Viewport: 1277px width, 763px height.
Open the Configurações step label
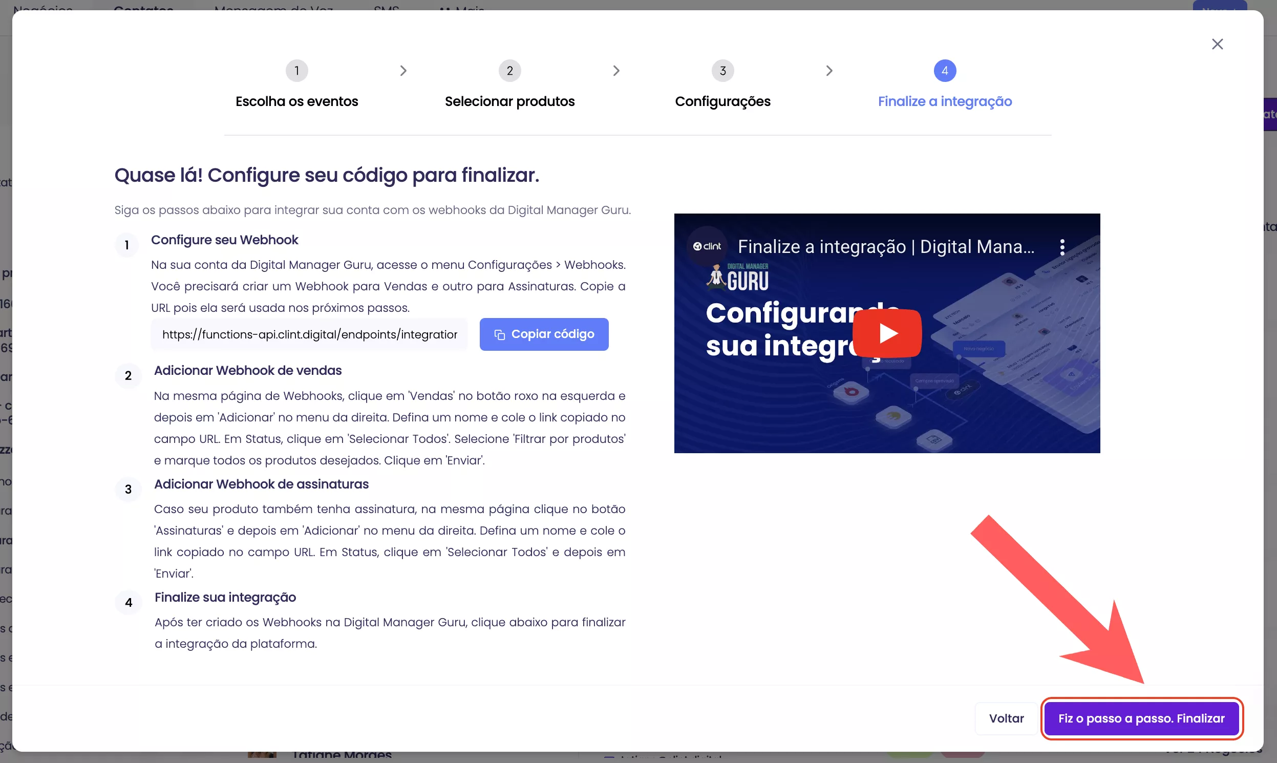[x=722, y=101]
